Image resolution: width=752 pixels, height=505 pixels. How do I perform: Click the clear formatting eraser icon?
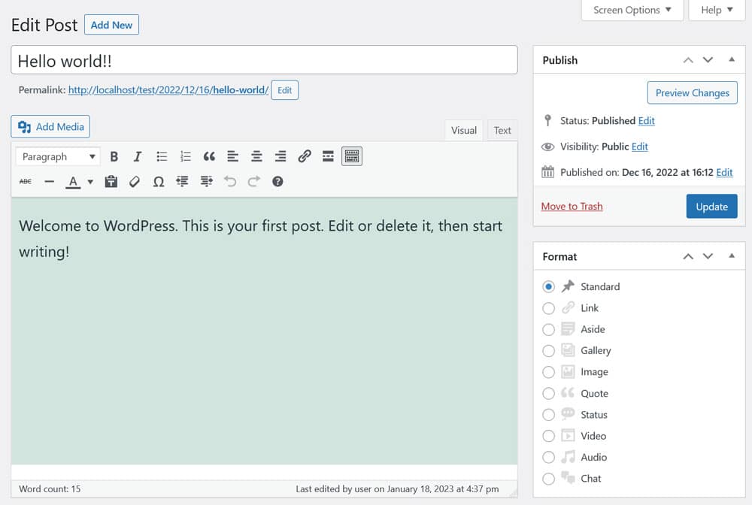135,181
